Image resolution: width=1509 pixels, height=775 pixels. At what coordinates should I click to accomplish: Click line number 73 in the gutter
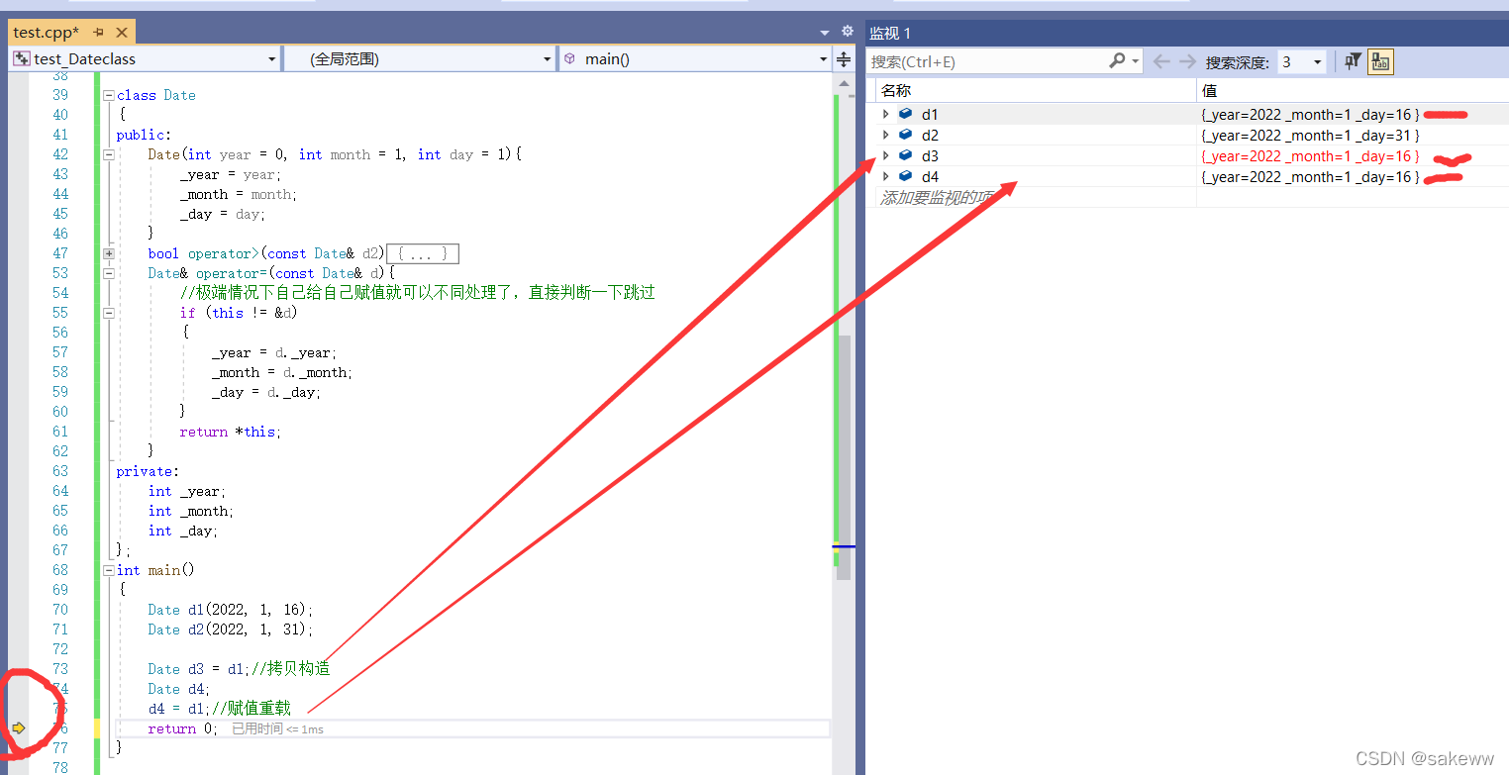(60, 669)
